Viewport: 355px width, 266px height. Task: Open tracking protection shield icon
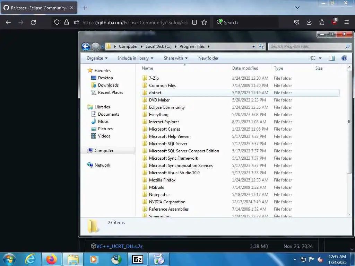57,22
